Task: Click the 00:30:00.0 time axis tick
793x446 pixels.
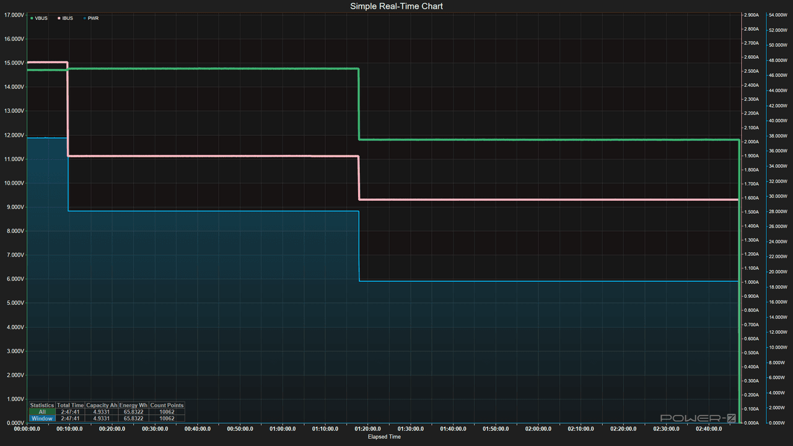Action: pos(155,429)
